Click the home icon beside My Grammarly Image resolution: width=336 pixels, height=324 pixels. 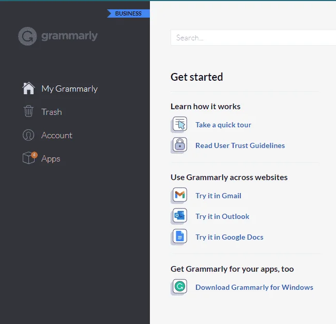pyautogui.click(x=28, y=89)
